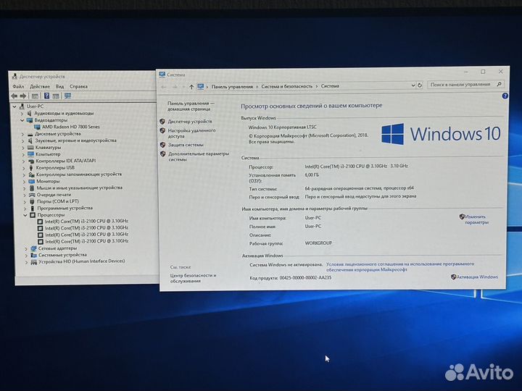
Task: Open the Действие menu in Device Manager
Action: pos(40,86)
